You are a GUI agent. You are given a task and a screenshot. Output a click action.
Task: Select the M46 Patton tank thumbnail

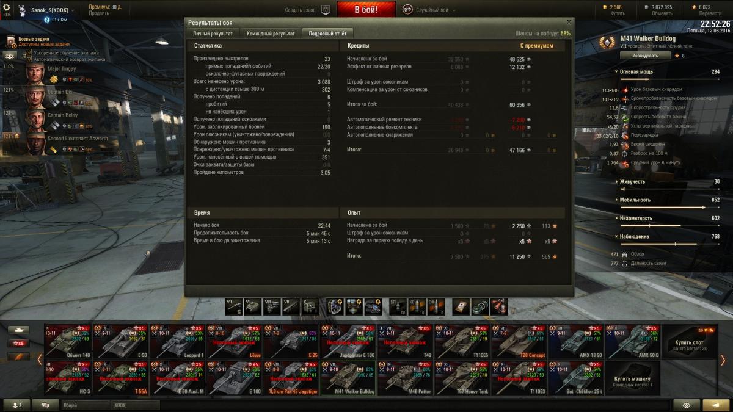click(404, 378)
